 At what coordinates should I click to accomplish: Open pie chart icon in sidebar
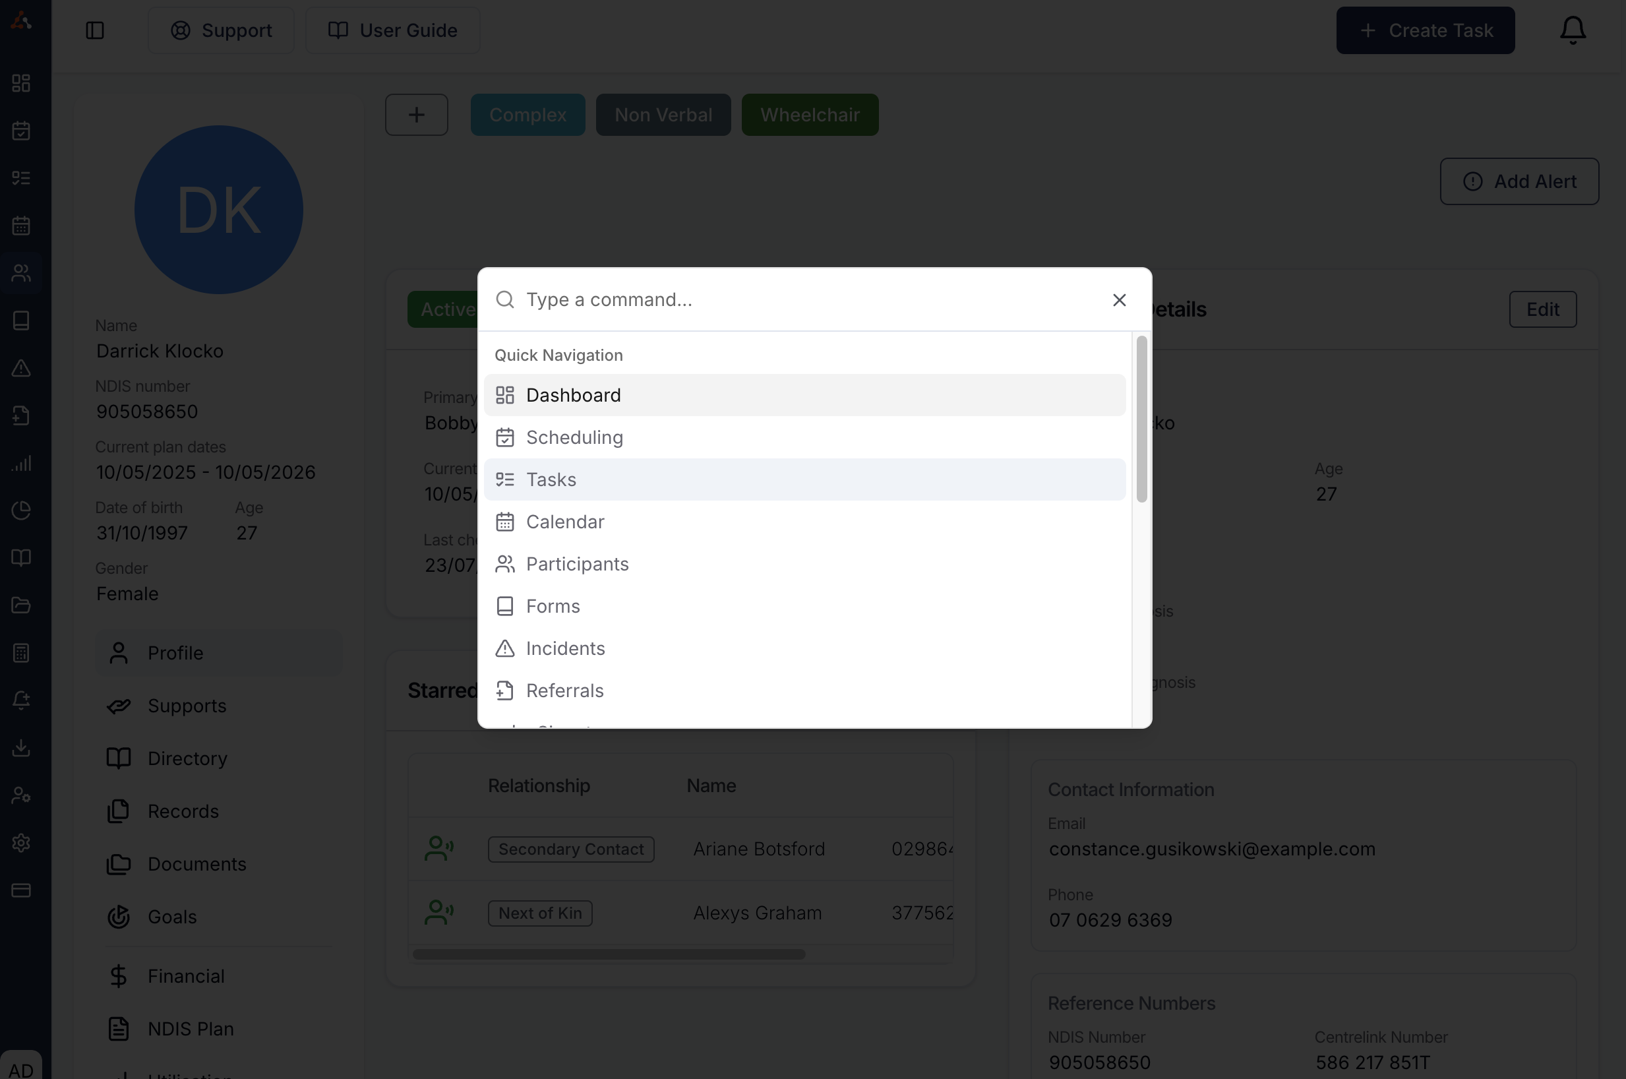pos(21,510)
